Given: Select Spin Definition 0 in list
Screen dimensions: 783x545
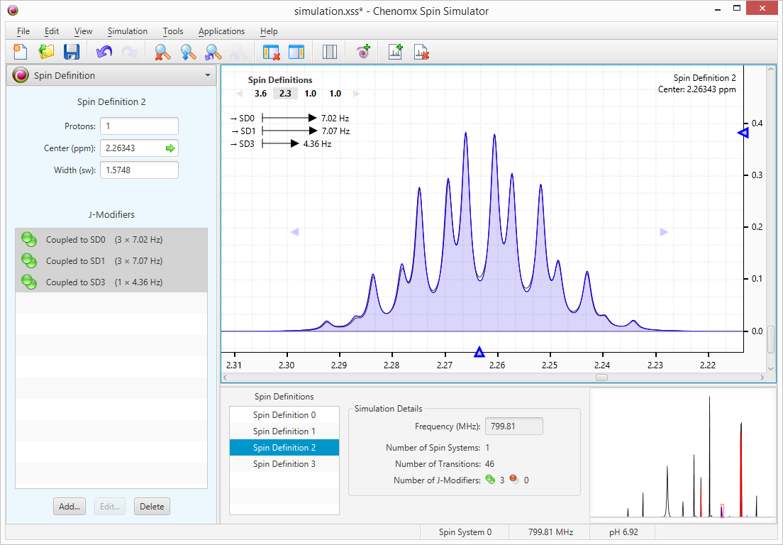Looking at the screenshot, I should (x=284, y=415).
